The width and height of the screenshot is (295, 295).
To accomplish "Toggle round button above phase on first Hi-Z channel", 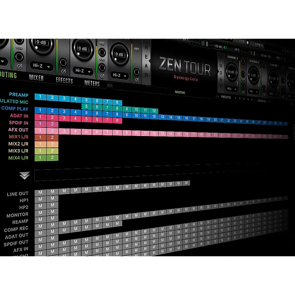I will [x=63, y=63].
